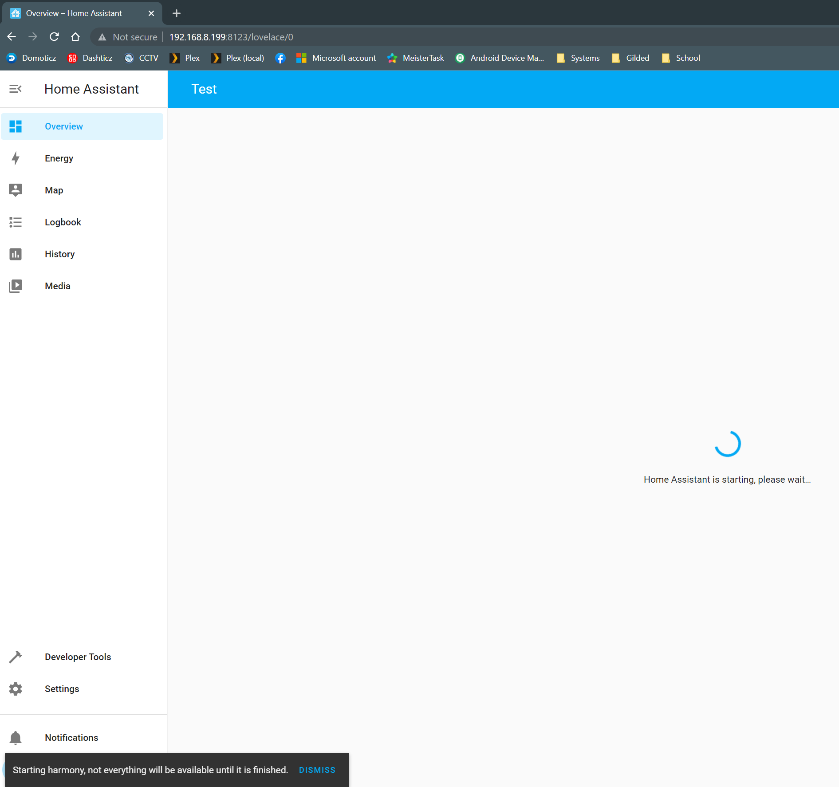Select the Energy sidebar icon

pyautogui.click(x=16, y=158)
